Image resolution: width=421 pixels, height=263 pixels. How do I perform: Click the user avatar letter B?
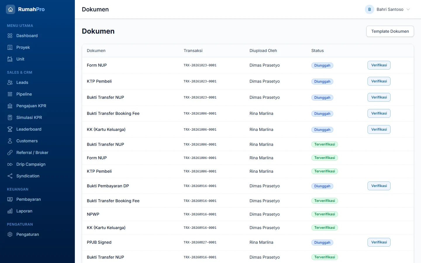370,9
